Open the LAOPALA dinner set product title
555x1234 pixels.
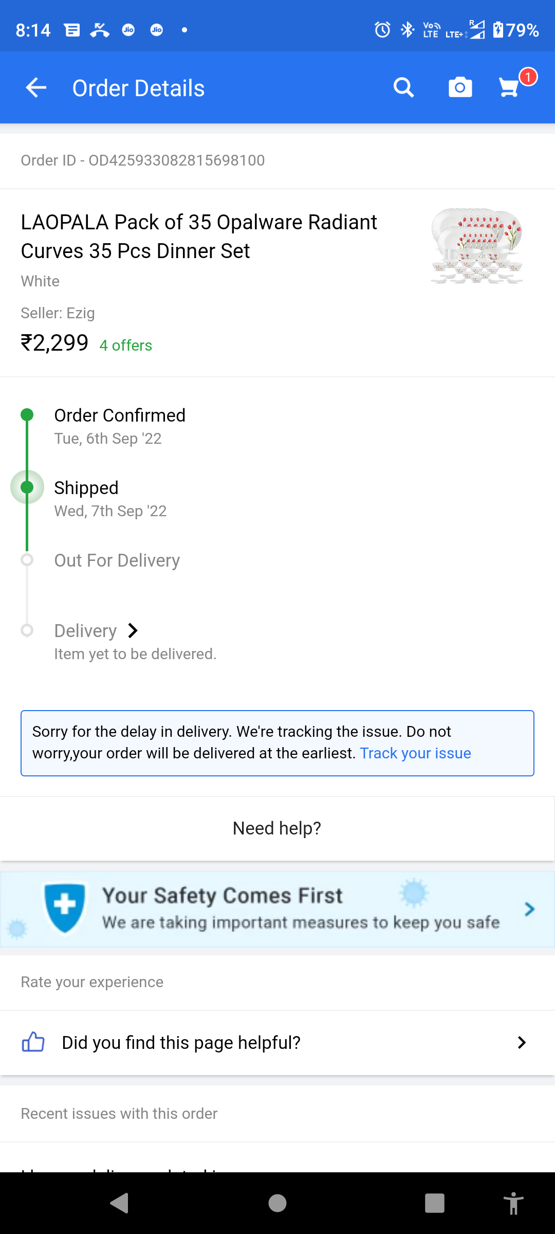click(x=199, y=237)
